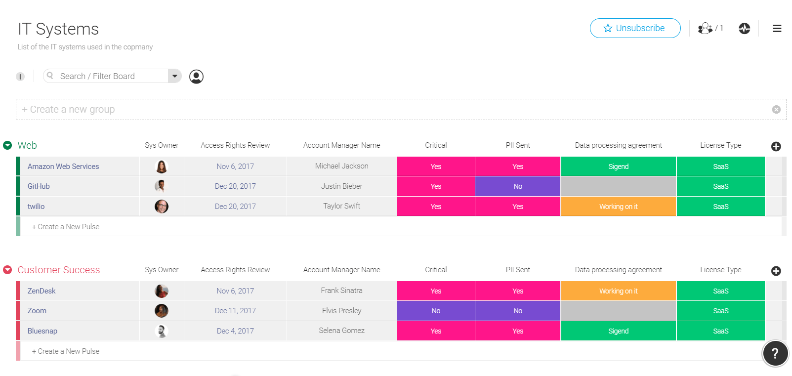Click Customer Success License Type header

click(x=721, y=270)
